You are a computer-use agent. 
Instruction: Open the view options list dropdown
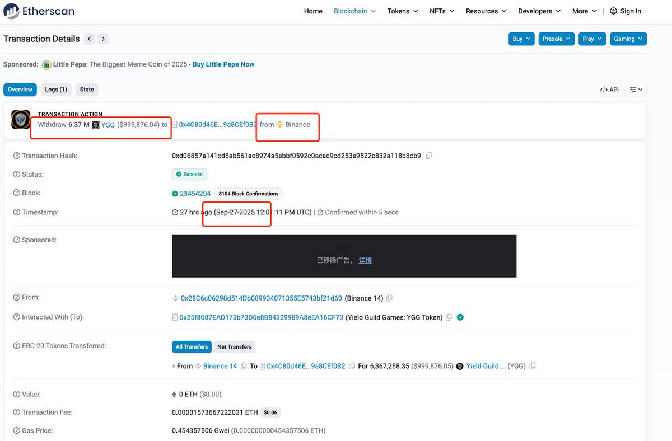[635, 90]
